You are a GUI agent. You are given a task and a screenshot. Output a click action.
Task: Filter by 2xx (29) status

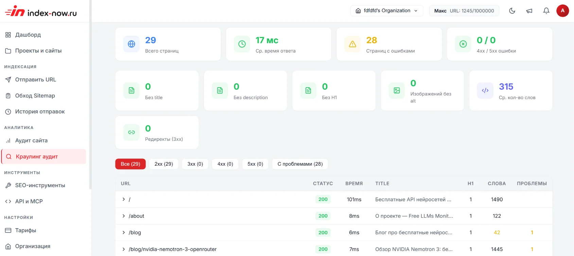click(164, 164)
